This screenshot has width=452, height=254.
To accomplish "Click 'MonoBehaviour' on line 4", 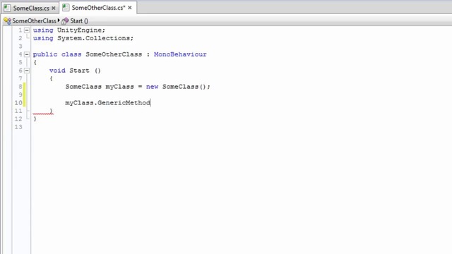I will pyautogui.click(x=180, y=54).
